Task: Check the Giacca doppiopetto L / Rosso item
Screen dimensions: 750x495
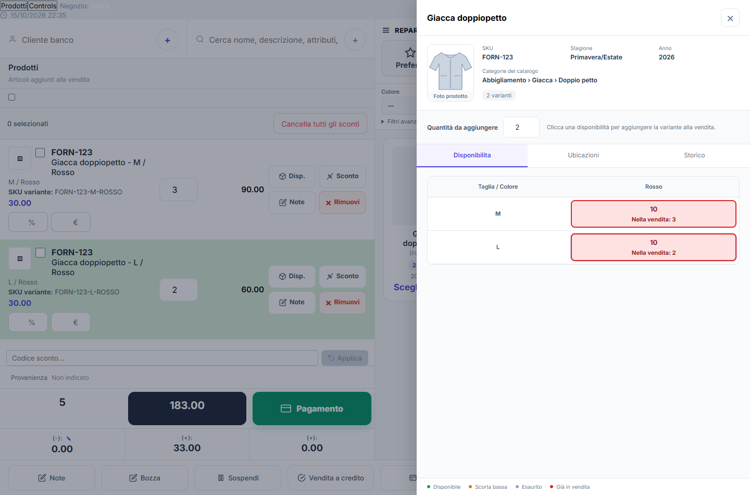Action: coord(40,253)
